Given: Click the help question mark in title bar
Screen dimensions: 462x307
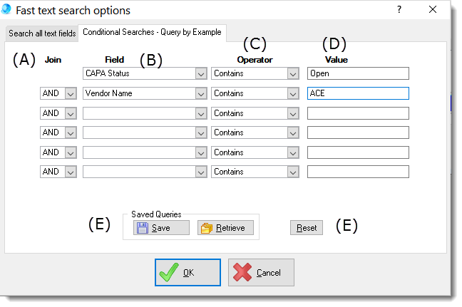Looking at the screenshot, I should tap(399, 10).
